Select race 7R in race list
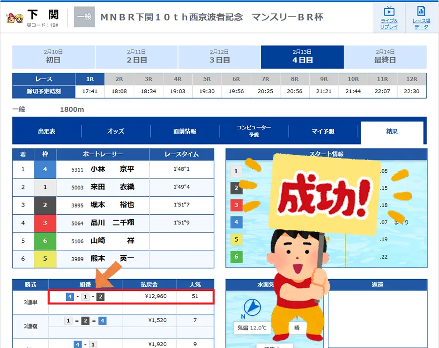Screen dimensions: 439x348 tap(265, 79)
